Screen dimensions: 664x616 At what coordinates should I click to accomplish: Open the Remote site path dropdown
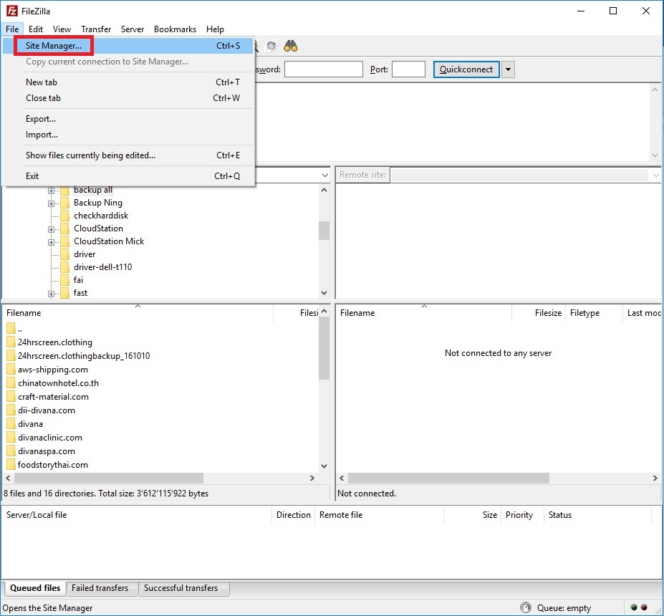[x=656, y=175]
